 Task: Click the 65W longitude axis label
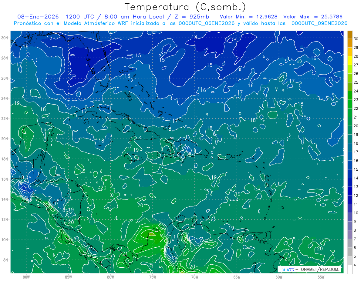coord(237,277)
